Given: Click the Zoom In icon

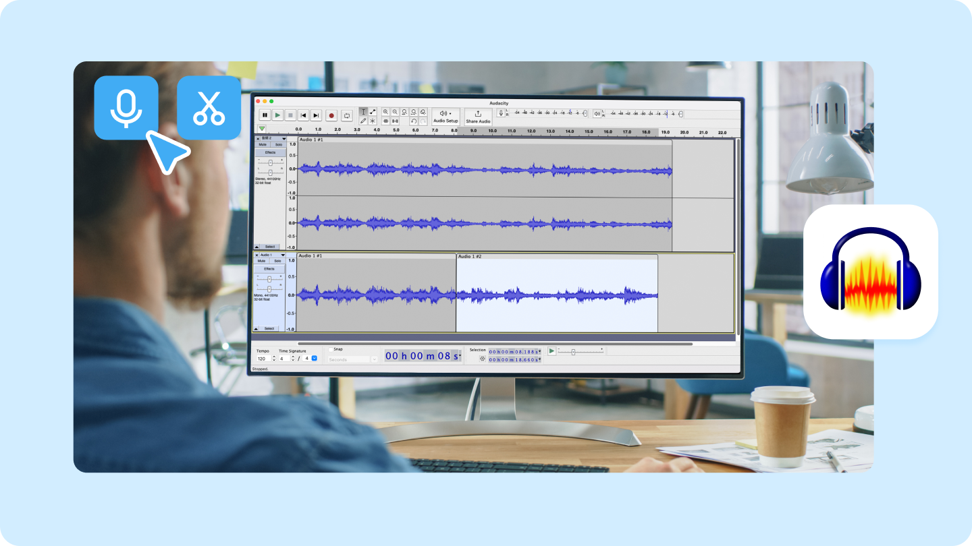Looking at the screenshot, I should [385, 111].
